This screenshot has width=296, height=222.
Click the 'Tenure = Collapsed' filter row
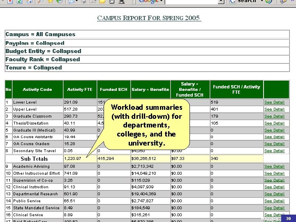coord(147,67)
